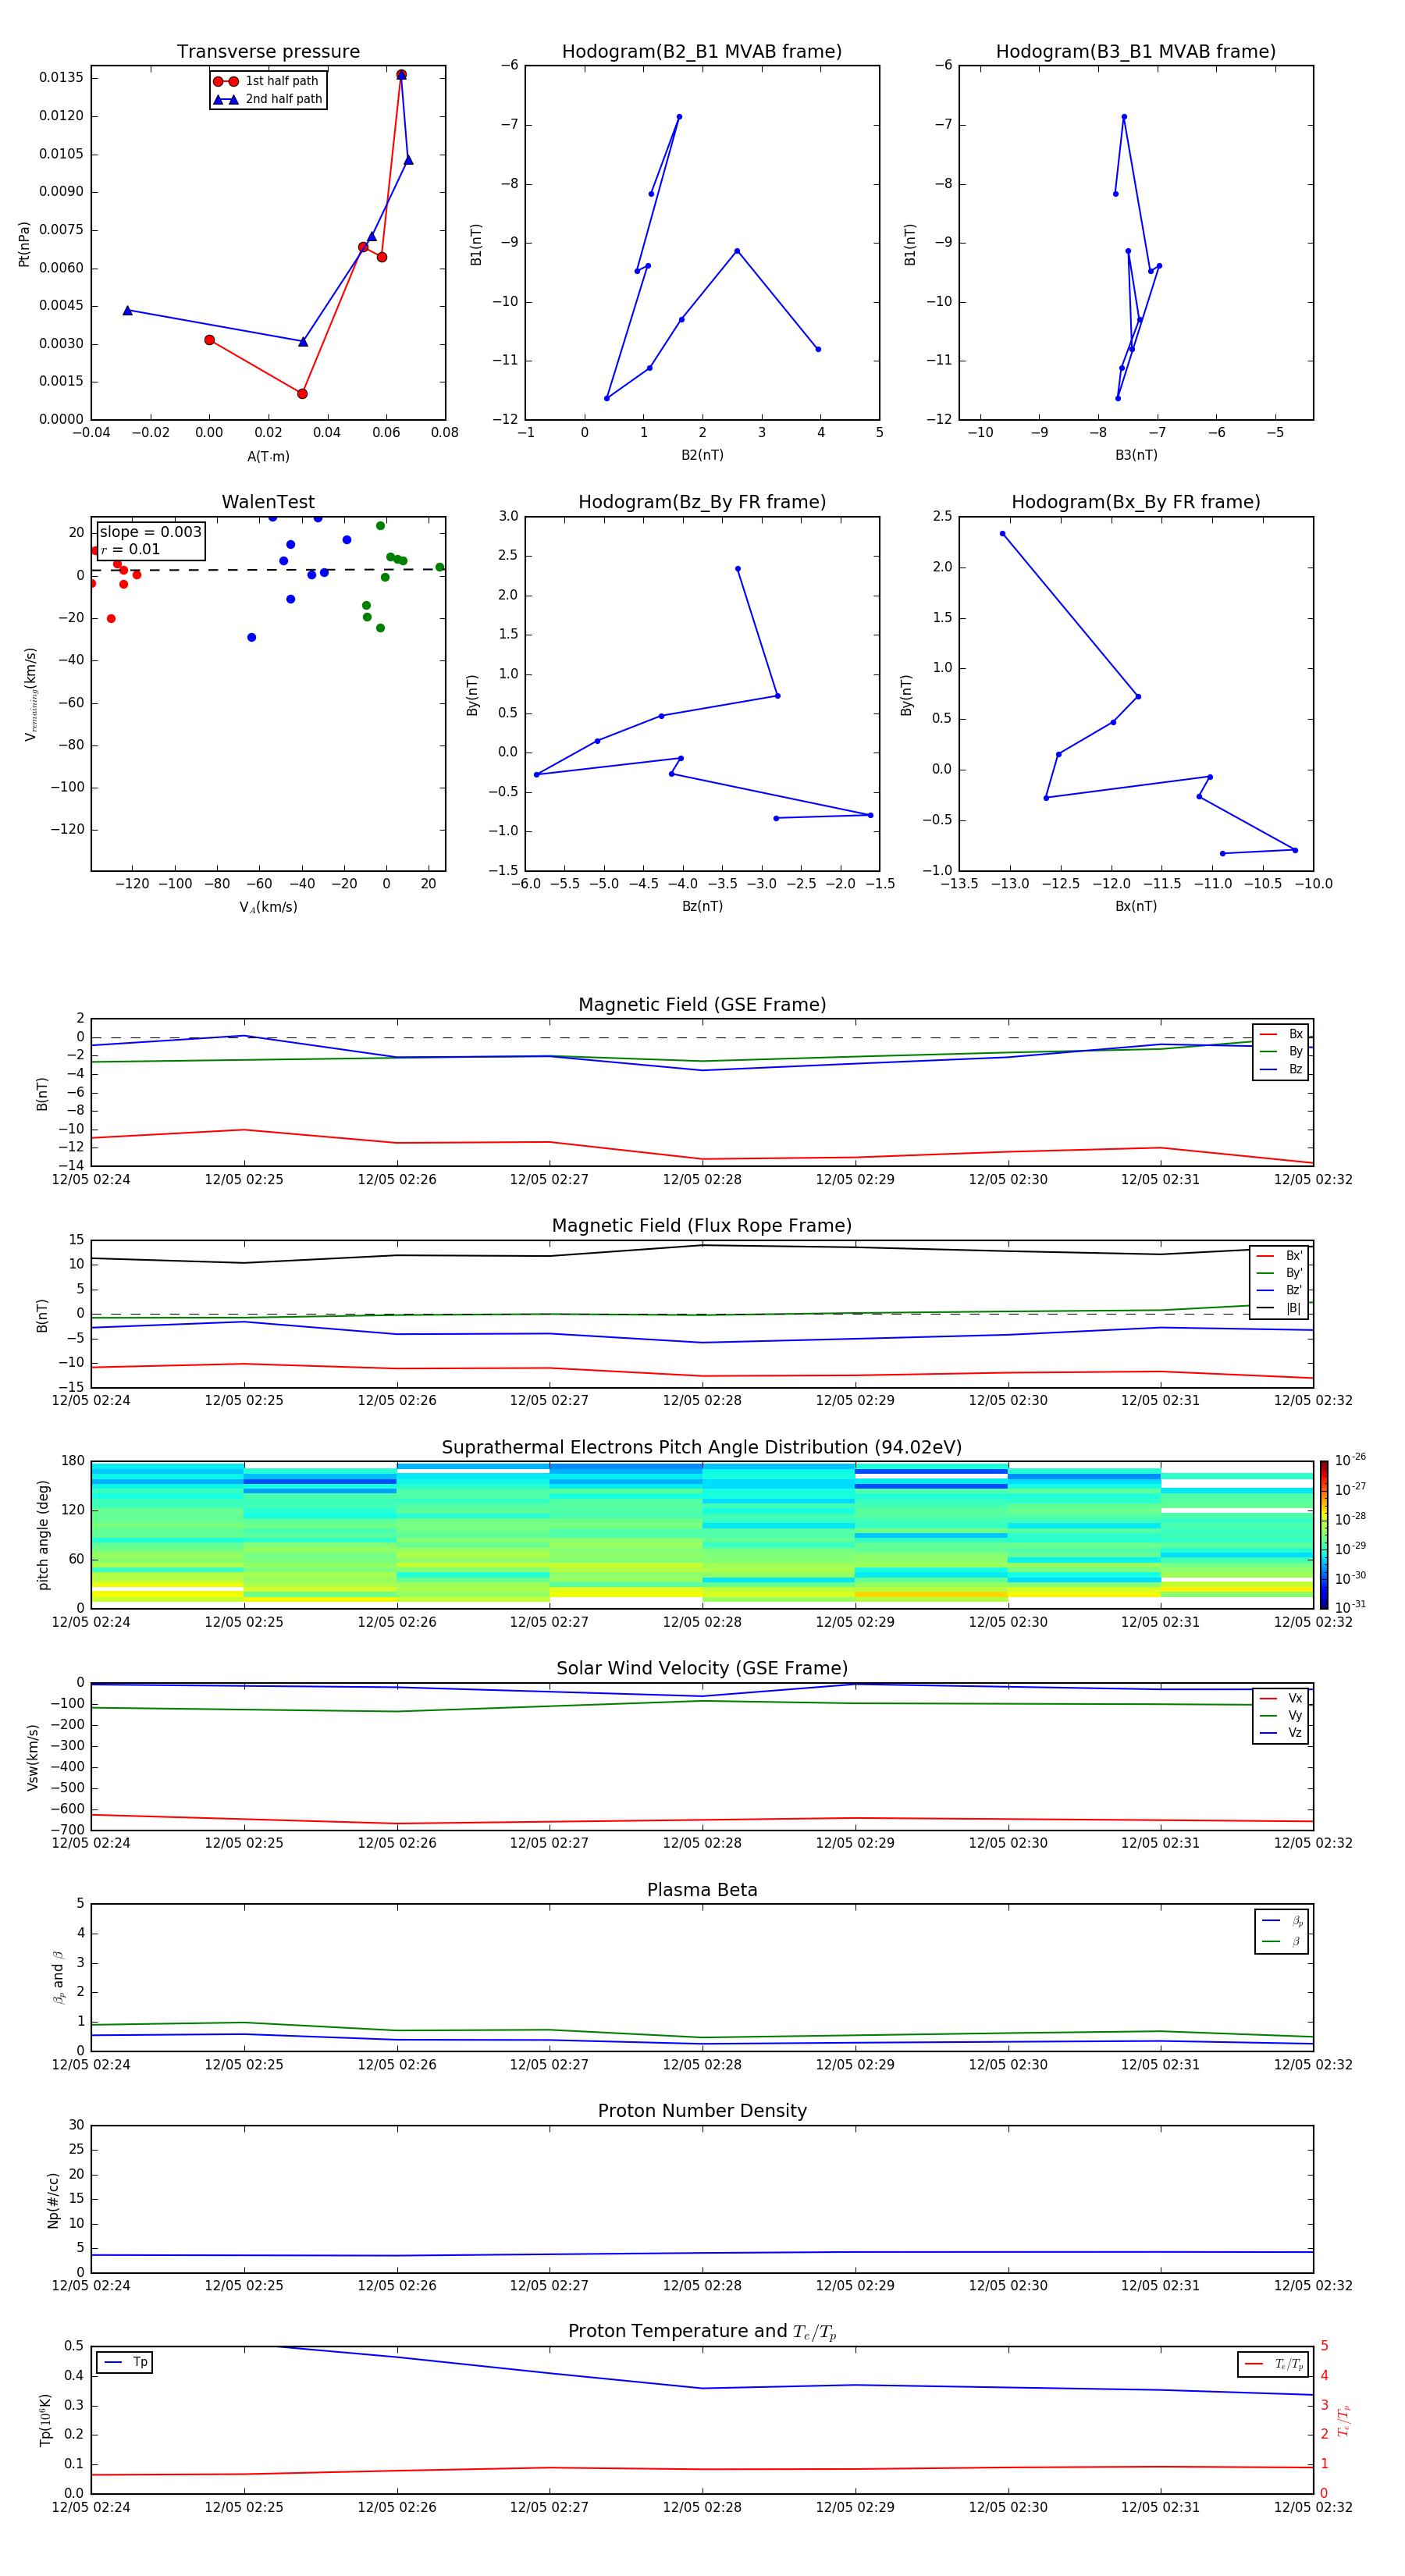Click the By' legend entry in Flux Rope plot

(x=1280, y=1274)
